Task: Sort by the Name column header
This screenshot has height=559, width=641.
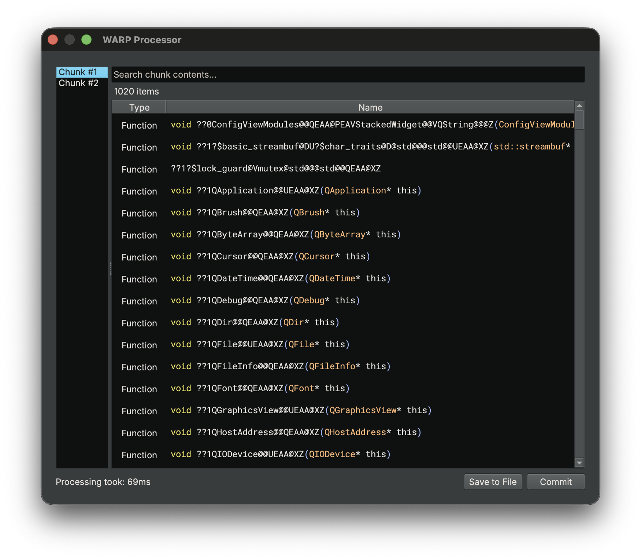Action: tap(370, 107)
